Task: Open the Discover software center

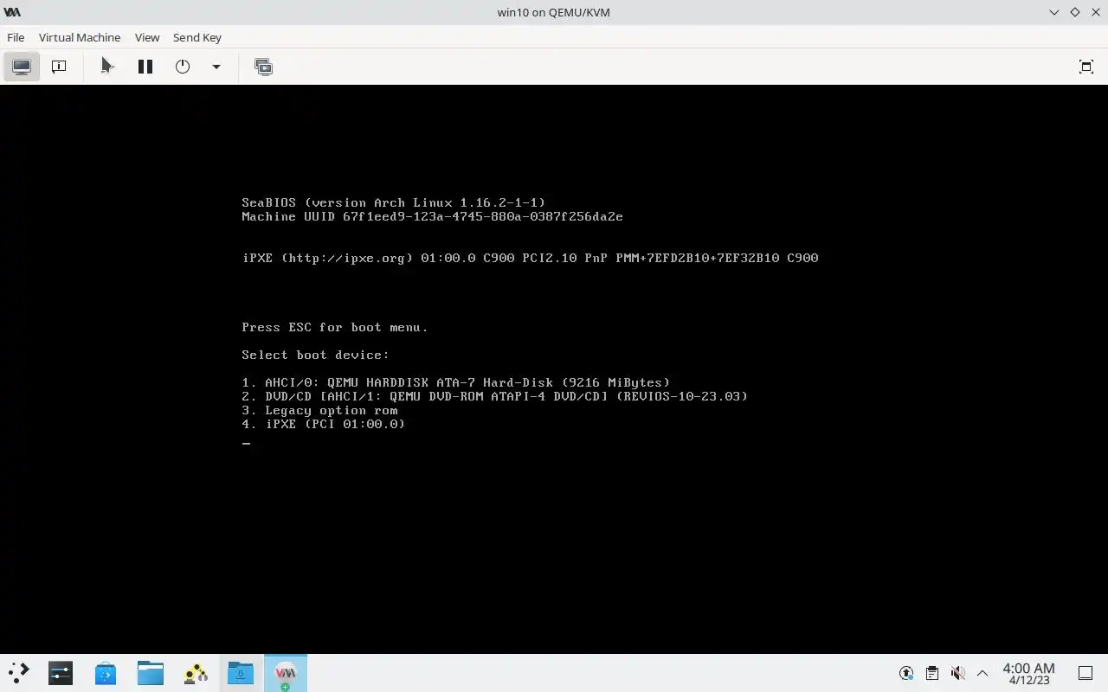Action: (106, 672)
